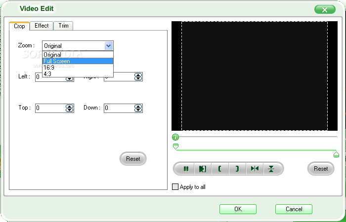Choose 4:3 from the Zoom list

(78, 74)
